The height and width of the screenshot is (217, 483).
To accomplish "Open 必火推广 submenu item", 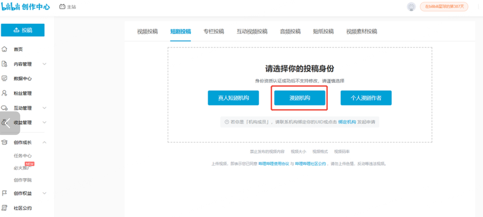I will coord(22,168).
